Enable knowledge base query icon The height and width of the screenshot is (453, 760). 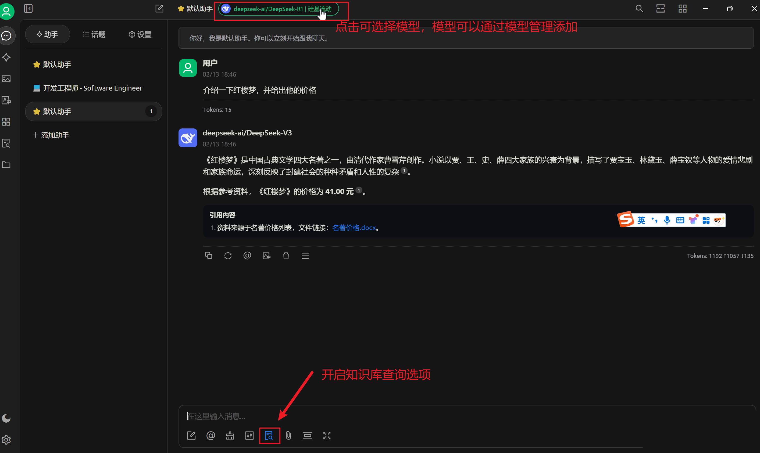[x=269, y=436]
